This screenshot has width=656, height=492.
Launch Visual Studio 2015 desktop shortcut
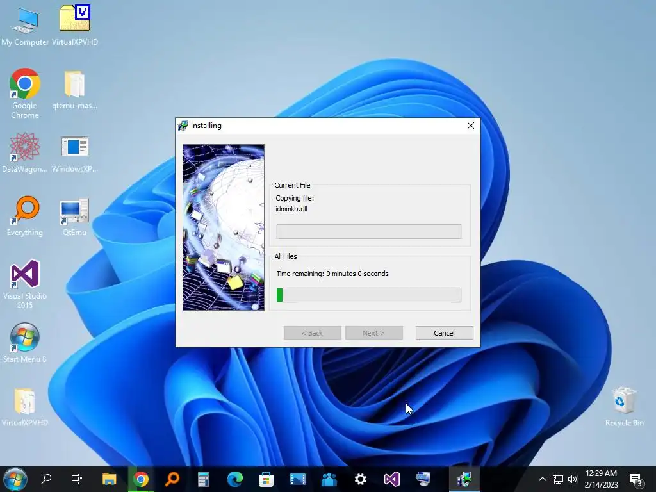point(25,284)
